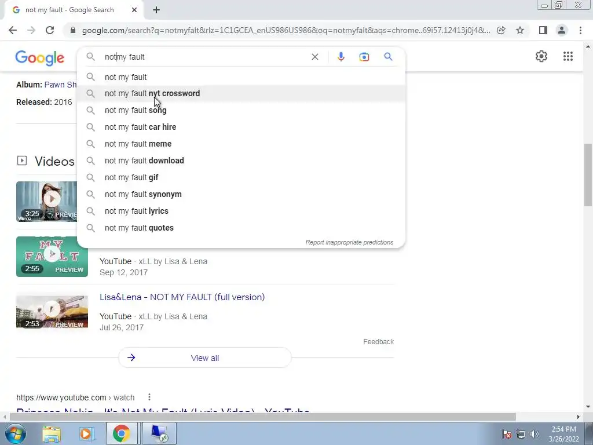The image size is (593, 445).
Task: Toggle the browser side panel icon
Action: [x=543, y=30]
